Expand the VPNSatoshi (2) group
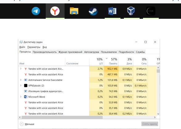Screen dimensions: 181x129 point(21,86)
